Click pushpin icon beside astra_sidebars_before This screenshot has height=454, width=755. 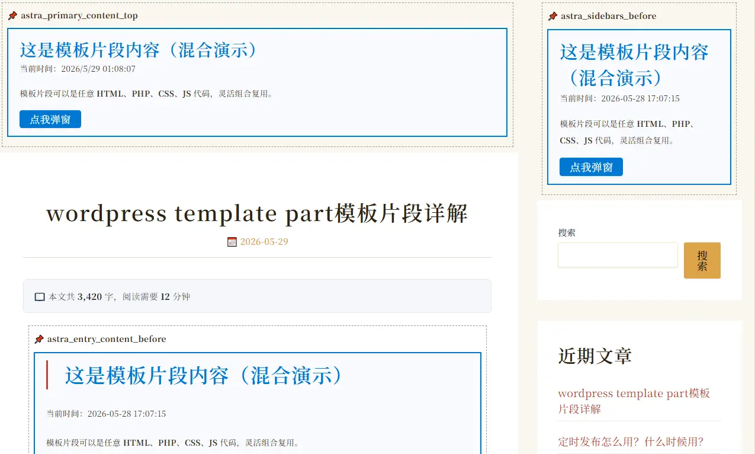pyautogui.click(x=552, y=16)
